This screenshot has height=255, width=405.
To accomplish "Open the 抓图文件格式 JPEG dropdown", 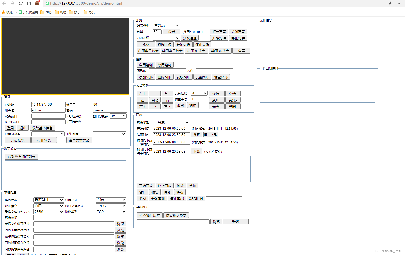I will pos(111,206).
